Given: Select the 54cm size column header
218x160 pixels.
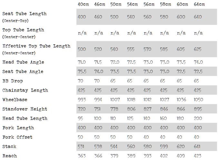Looking at the screenshot, I should point(132,4).
